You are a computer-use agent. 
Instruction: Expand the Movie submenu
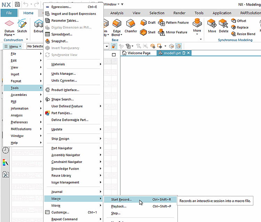(73, 206)
